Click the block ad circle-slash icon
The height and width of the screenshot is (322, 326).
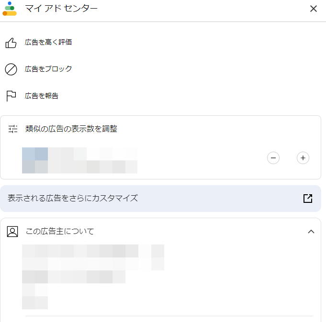11,69
